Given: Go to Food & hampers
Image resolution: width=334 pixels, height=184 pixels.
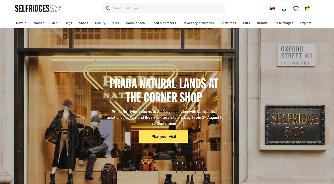Looking at the screenshot, I should (164, 23).
